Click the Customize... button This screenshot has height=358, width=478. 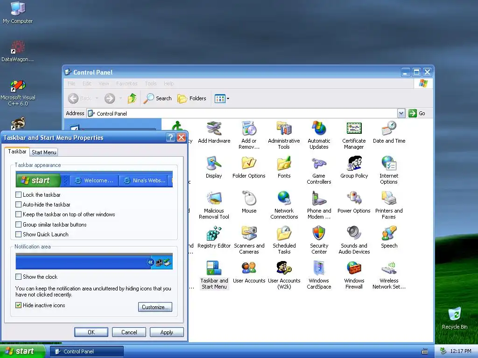155,307
